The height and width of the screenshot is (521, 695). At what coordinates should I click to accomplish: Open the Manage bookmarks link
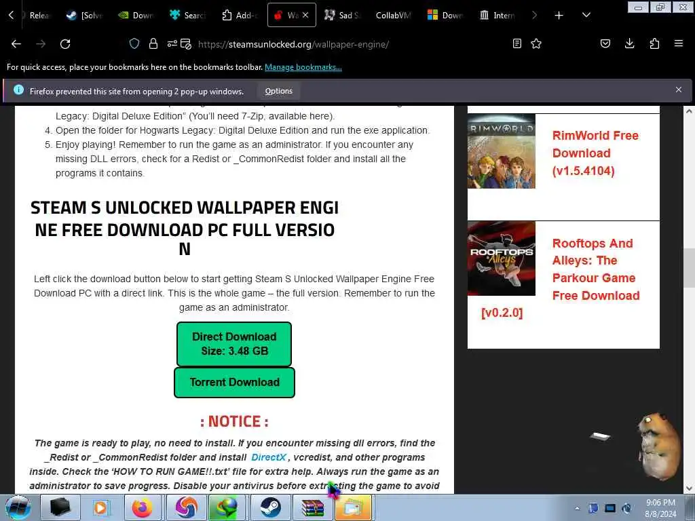(x=303, y=67)
